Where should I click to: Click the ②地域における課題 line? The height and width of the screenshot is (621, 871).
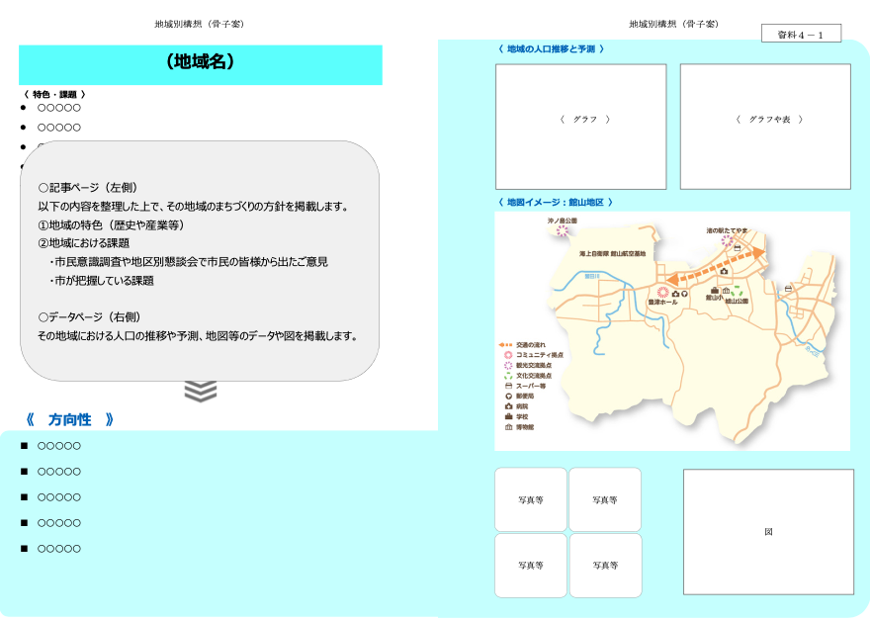(x=83, y=243)
